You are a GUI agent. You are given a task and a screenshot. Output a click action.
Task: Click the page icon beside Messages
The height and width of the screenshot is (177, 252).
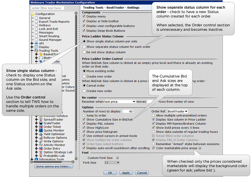tap(36, 32)
